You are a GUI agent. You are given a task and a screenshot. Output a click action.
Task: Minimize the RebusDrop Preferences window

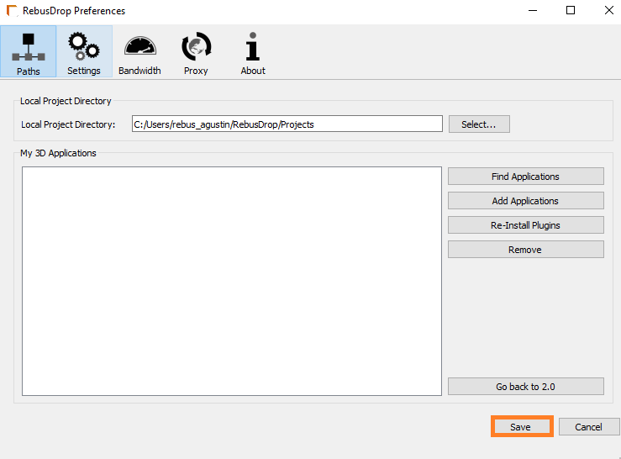(533, 10)
